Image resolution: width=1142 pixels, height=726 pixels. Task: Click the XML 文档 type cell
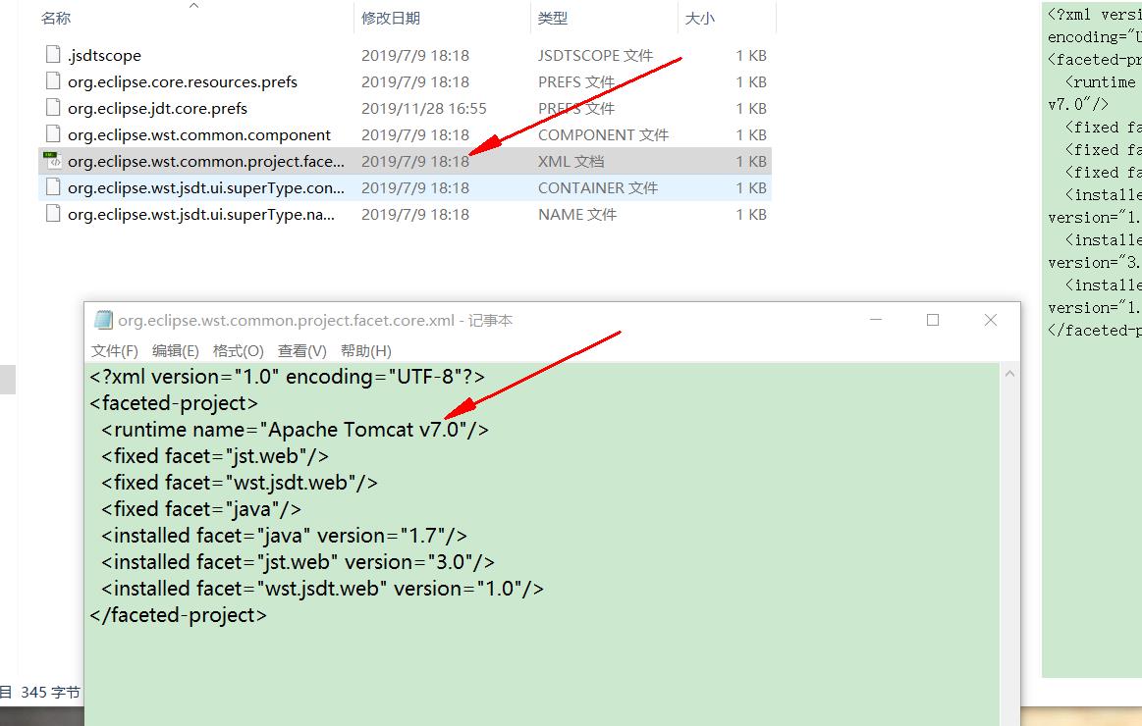[x=571, y=162]
